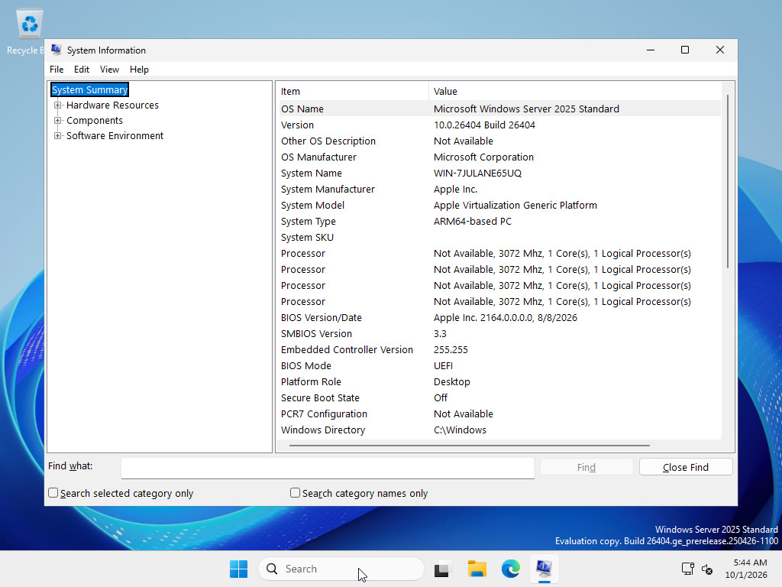Image resolution: width=782 pixels, height=587 pixels.
Task: Click the value ARM64-based PC
Action: [x=472, y=221]
